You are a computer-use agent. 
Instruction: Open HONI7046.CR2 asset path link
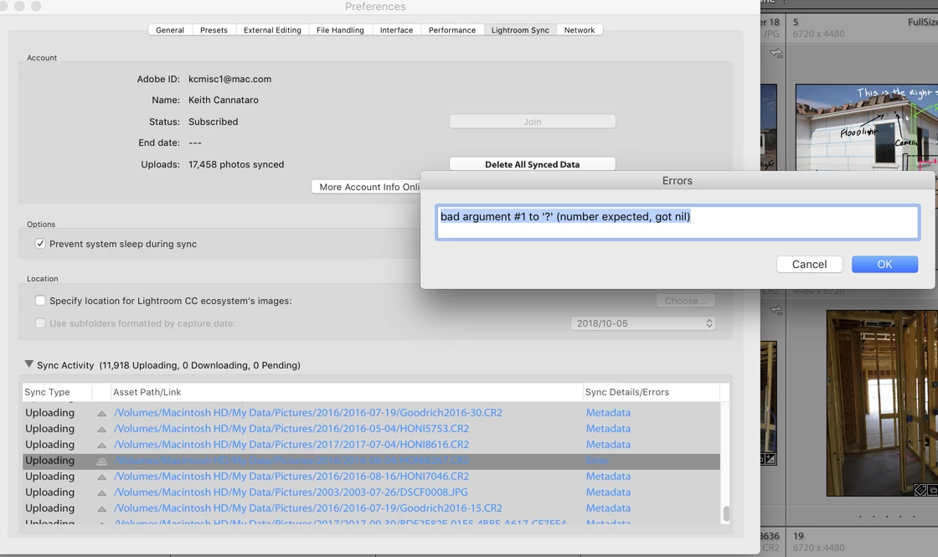291,477
